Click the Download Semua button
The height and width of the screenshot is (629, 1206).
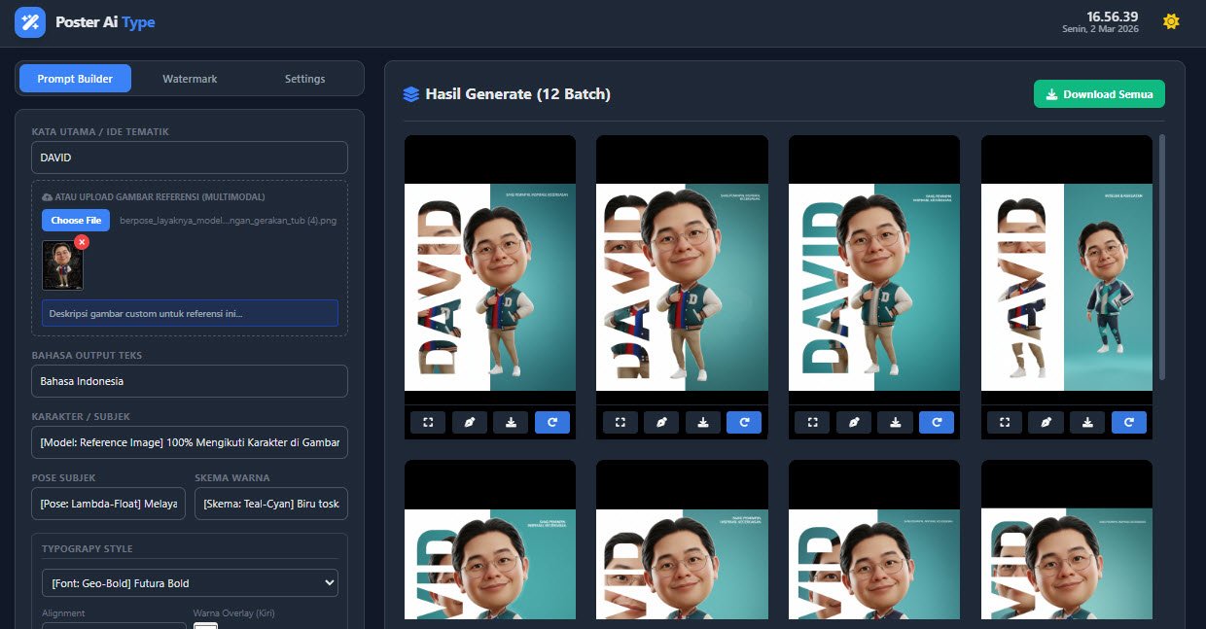[x=1099, y=94]
